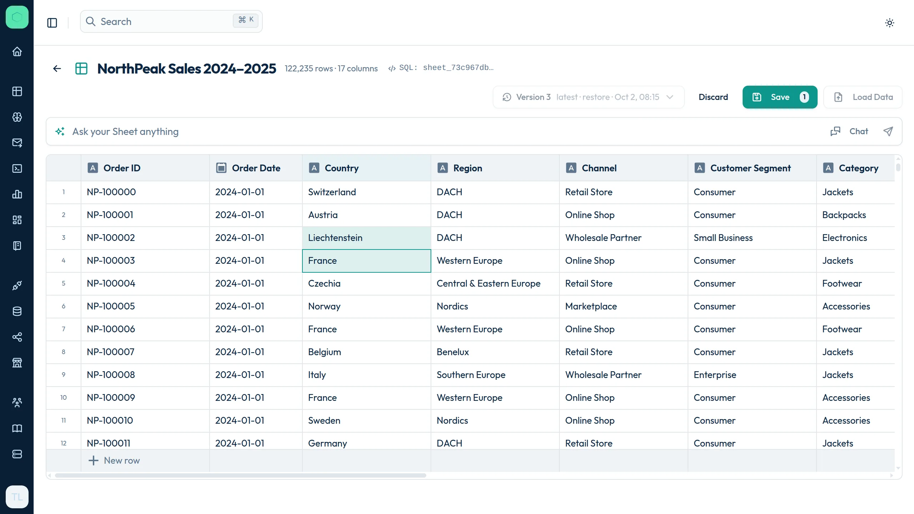Open the bar chart icon in sidebar

[x=17, y=194]
